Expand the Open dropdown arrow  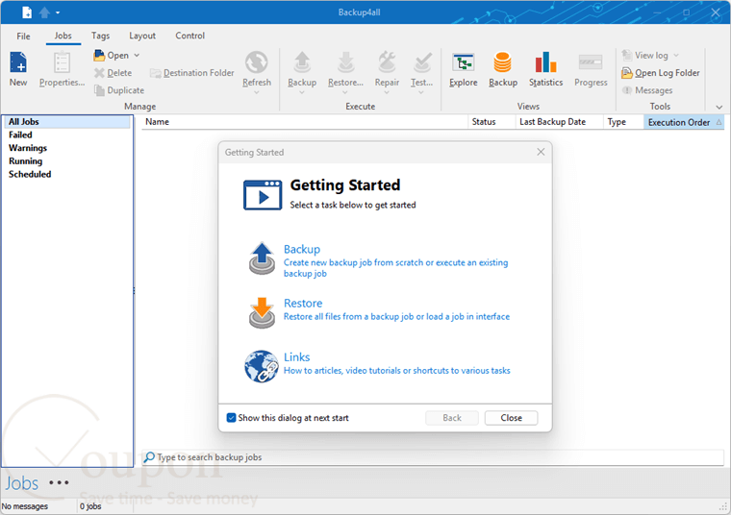pyautogui.click(x=137, y=56)
